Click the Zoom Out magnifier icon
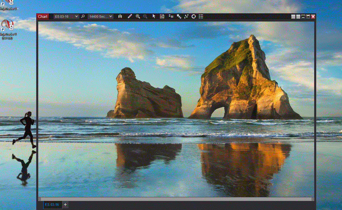342x210 pixels. click(145, 16)
